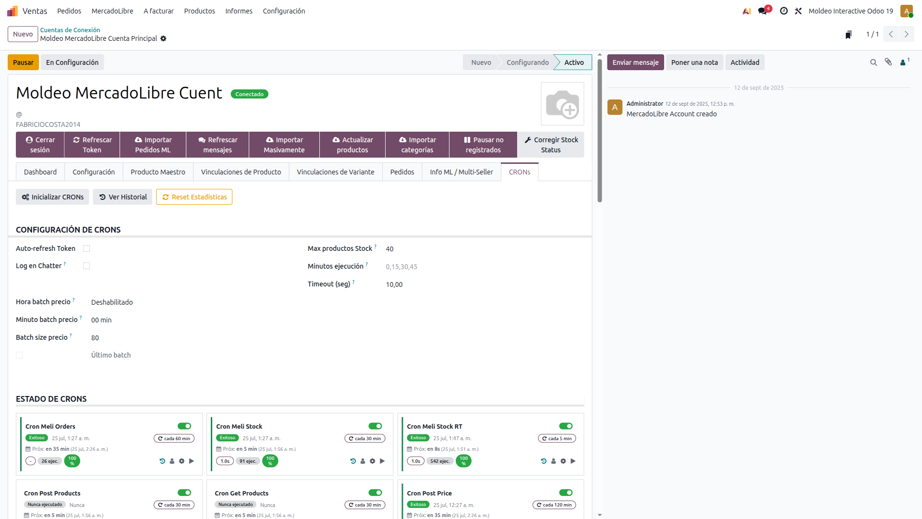Toggle the Cron Meli Orders switch
Screen dimensions: 922x519
[184, 426]
